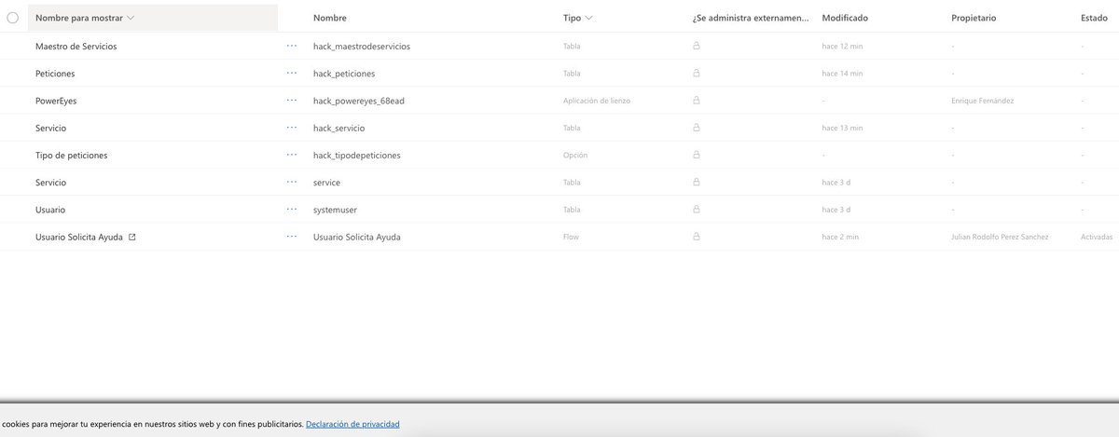Open more options for Usuario row
This screenshot has height=437, width=1119.
tap(292, 210)
